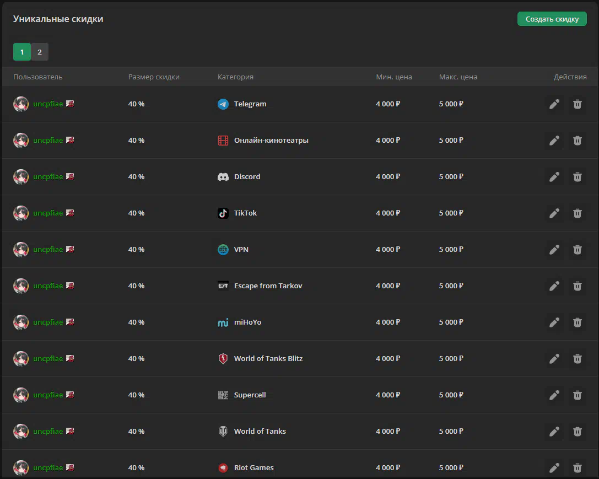Click the Создать скидку button

(552, 19)
